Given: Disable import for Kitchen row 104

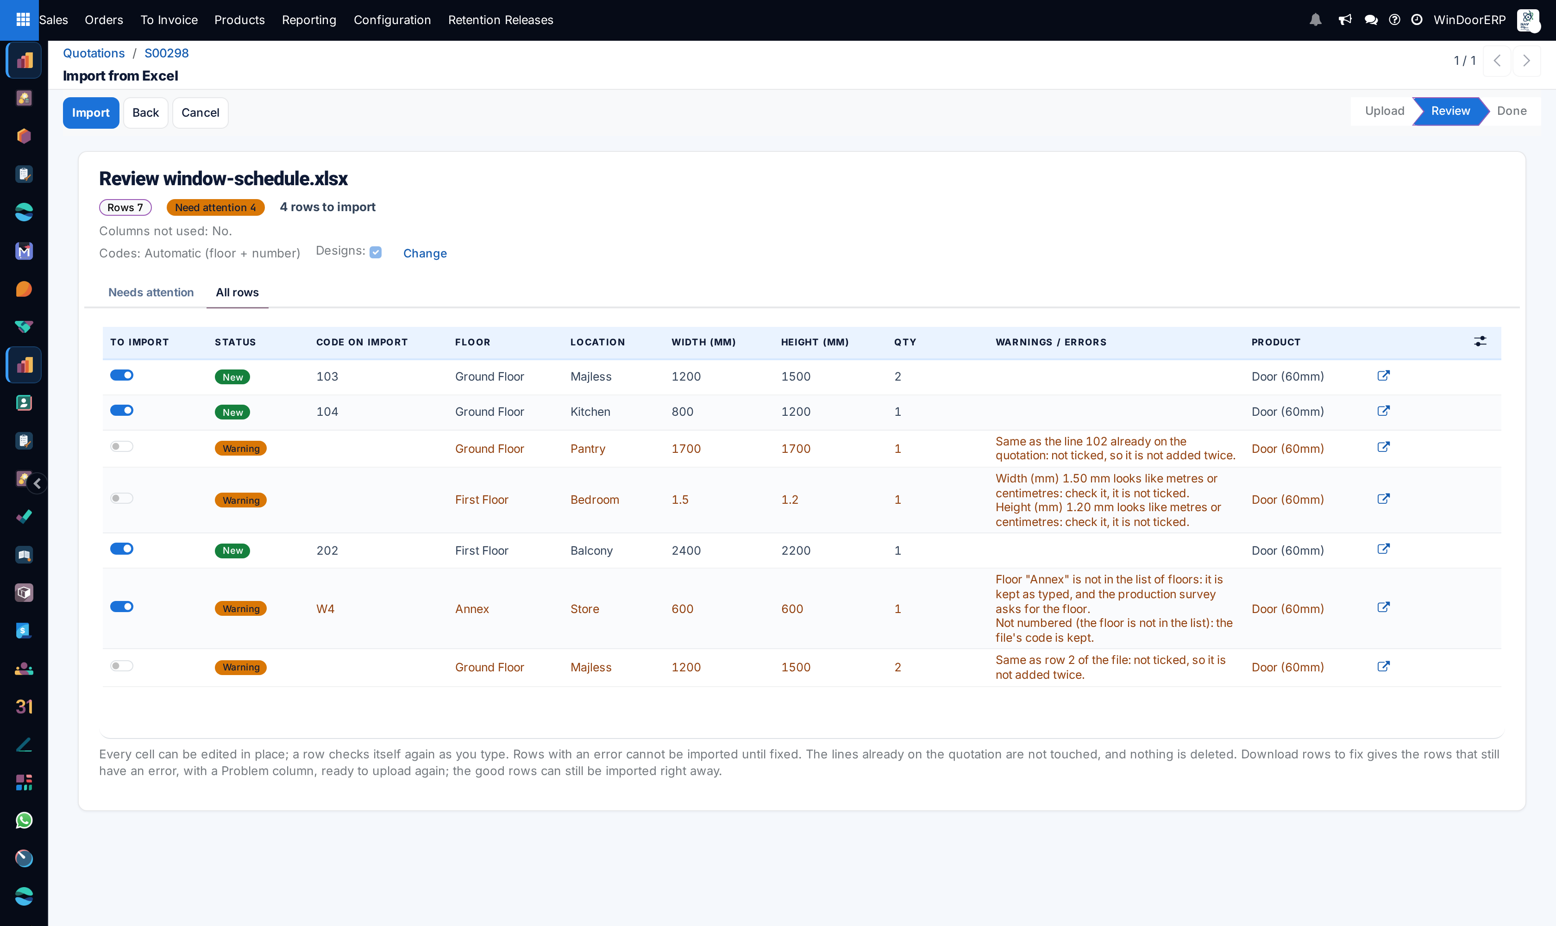Looking at the screenshot, I should [x=122, y=411].
